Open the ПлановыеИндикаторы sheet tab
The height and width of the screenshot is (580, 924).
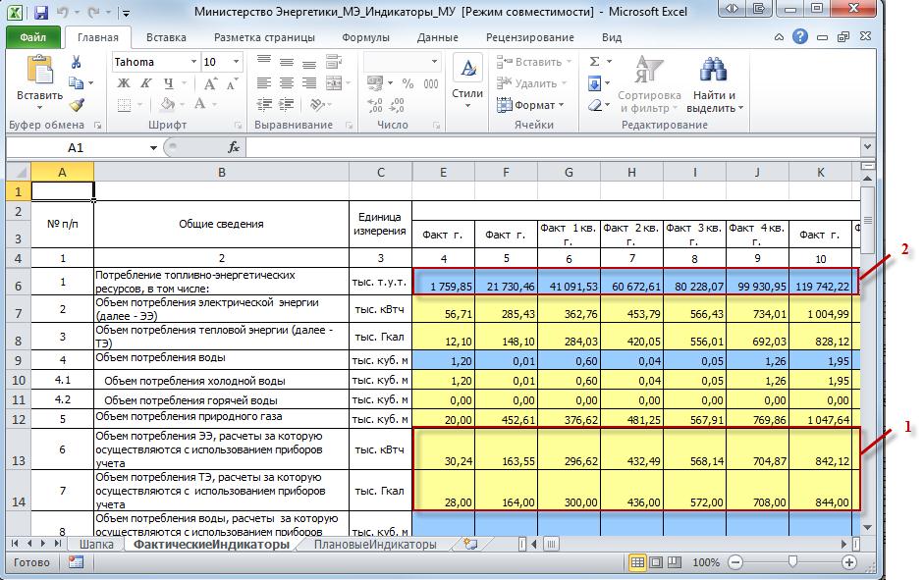coord(375,544)
